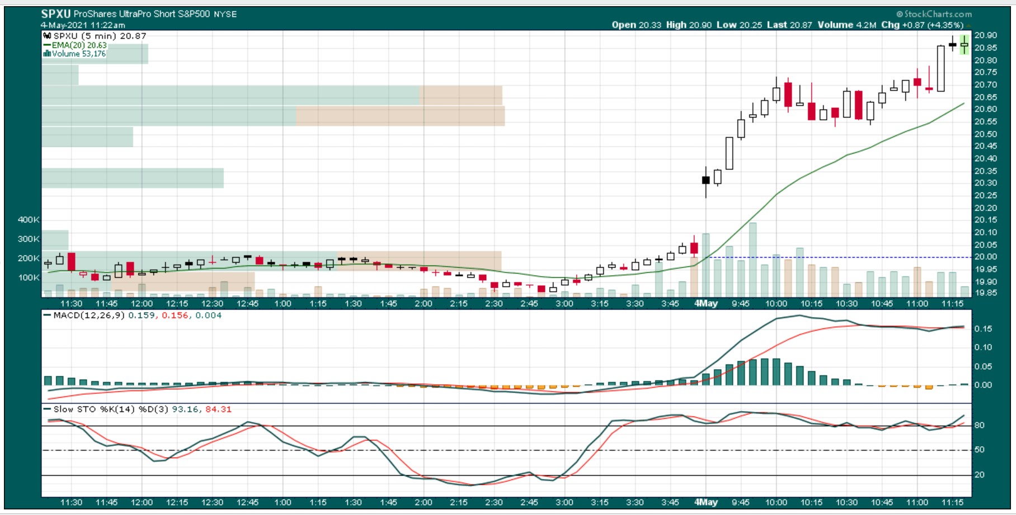This screenshot has width=1016, height=515.
Task: Click the Slow STO %K(14) %D(3) label
Action: coord(111,409)
